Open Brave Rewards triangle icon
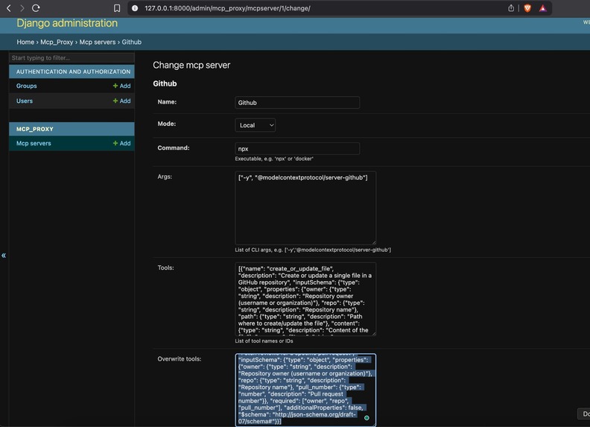This screenshot has height=427, width=590. click(542, 8)
